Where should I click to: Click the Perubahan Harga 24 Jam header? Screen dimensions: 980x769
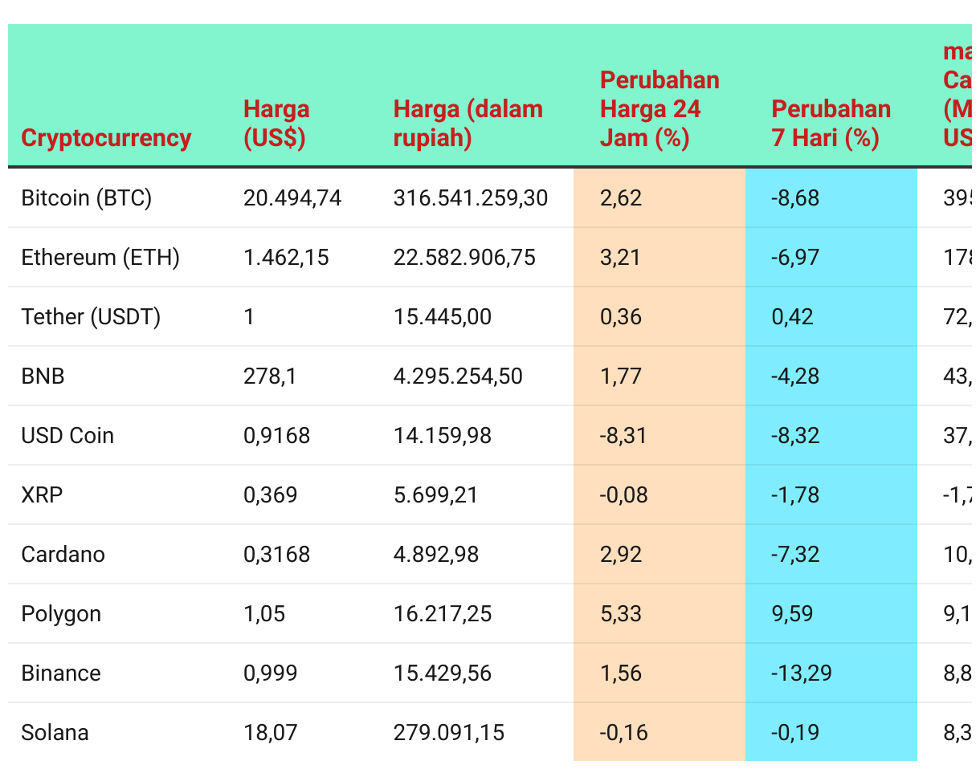(x=659, y=109)
